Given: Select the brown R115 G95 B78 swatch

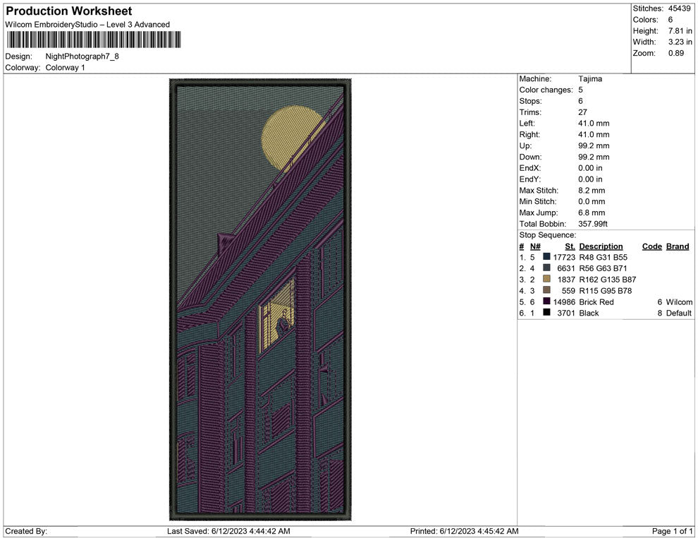Looking at the screenshot, I should 546,290.
